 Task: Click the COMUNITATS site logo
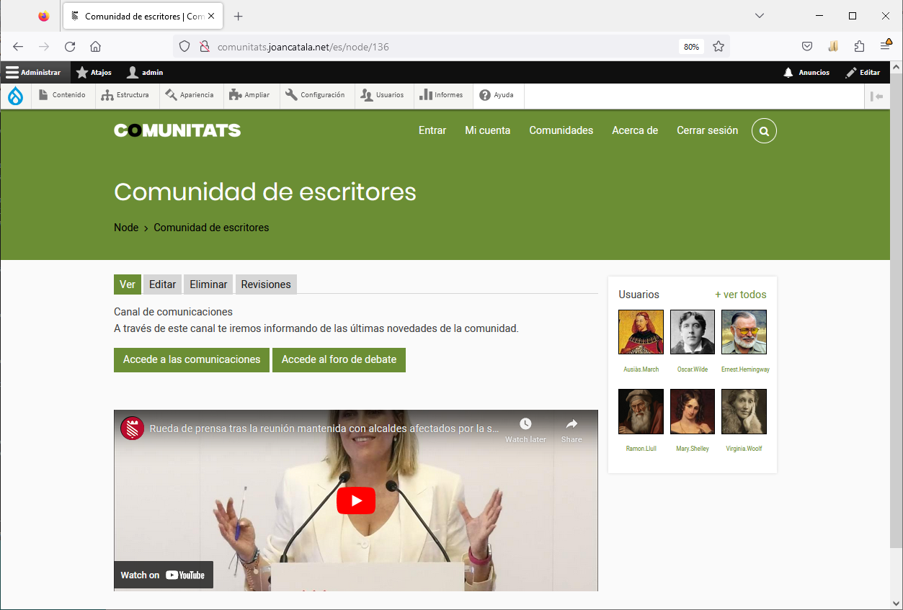tap(177, 130)
